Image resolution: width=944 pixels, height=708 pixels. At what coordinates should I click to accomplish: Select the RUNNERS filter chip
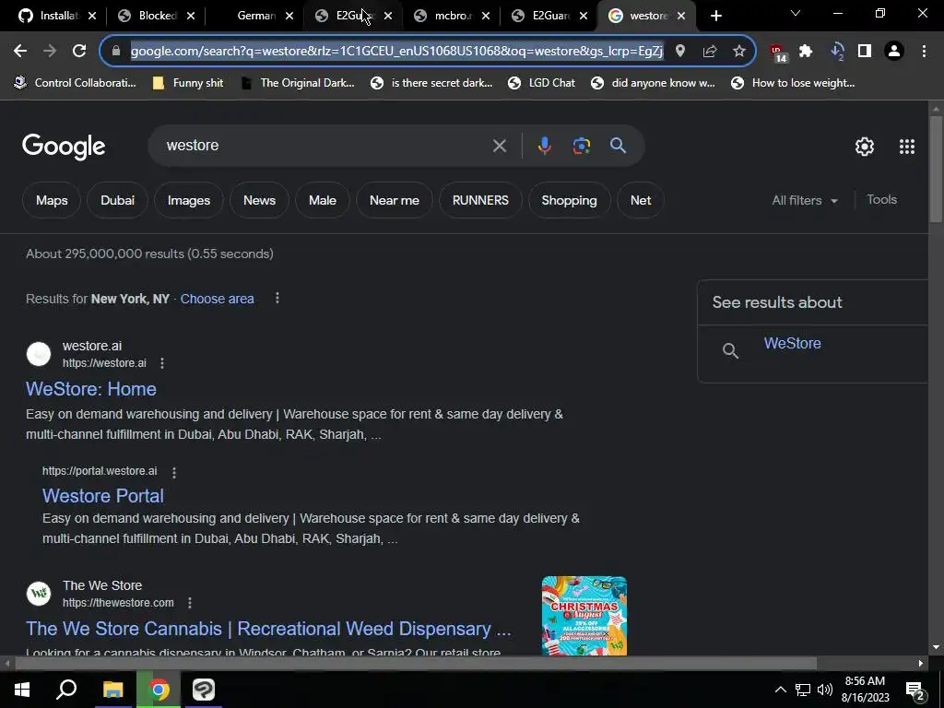click(480, 200)
